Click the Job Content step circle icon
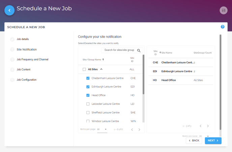The height and width of the screenshot is (152, 232). (x=12, y=69)
